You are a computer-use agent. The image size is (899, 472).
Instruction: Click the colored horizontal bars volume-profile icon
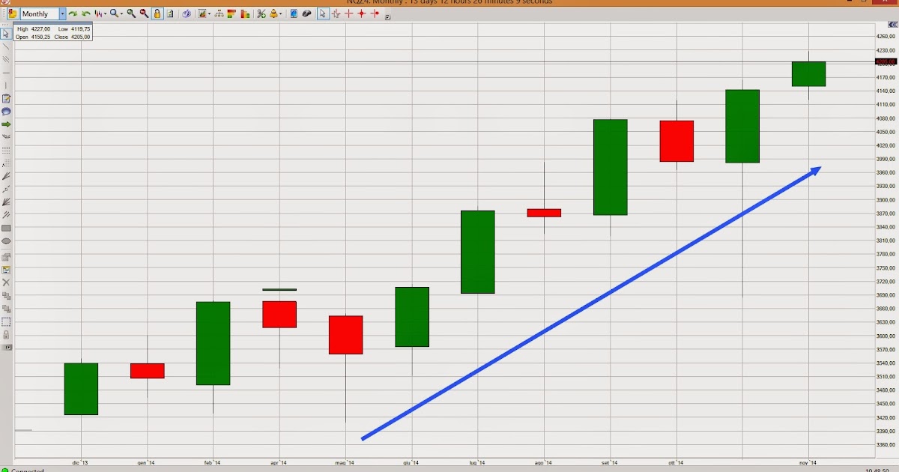(231, 13)
